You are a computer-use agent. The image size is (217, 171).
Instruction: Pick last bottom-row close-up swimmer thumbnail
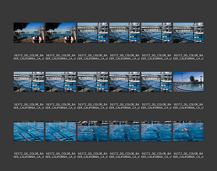click(x=188, y=131)
